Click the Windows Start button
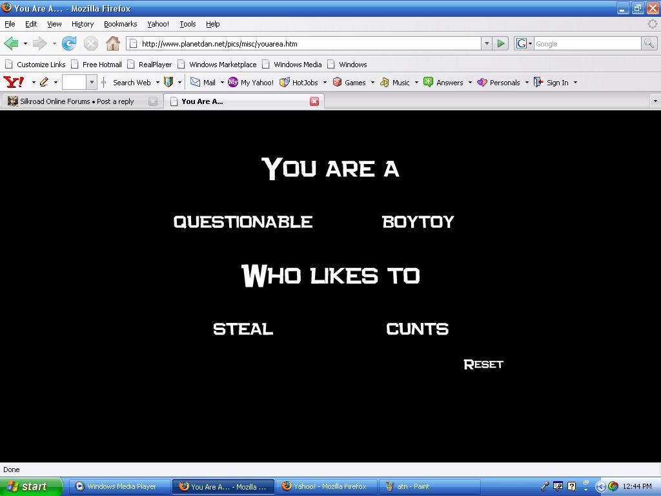The height and width of the screenshot is (496, 661). tap(31, 486)
